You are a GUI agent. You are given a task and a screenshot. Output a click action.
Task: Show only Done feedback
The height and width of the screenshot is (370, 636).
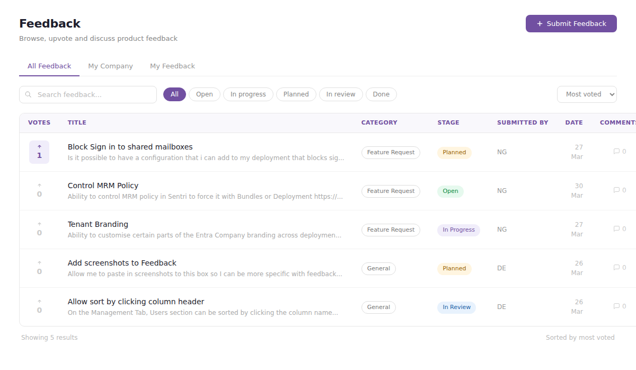(x=381, y=94)
